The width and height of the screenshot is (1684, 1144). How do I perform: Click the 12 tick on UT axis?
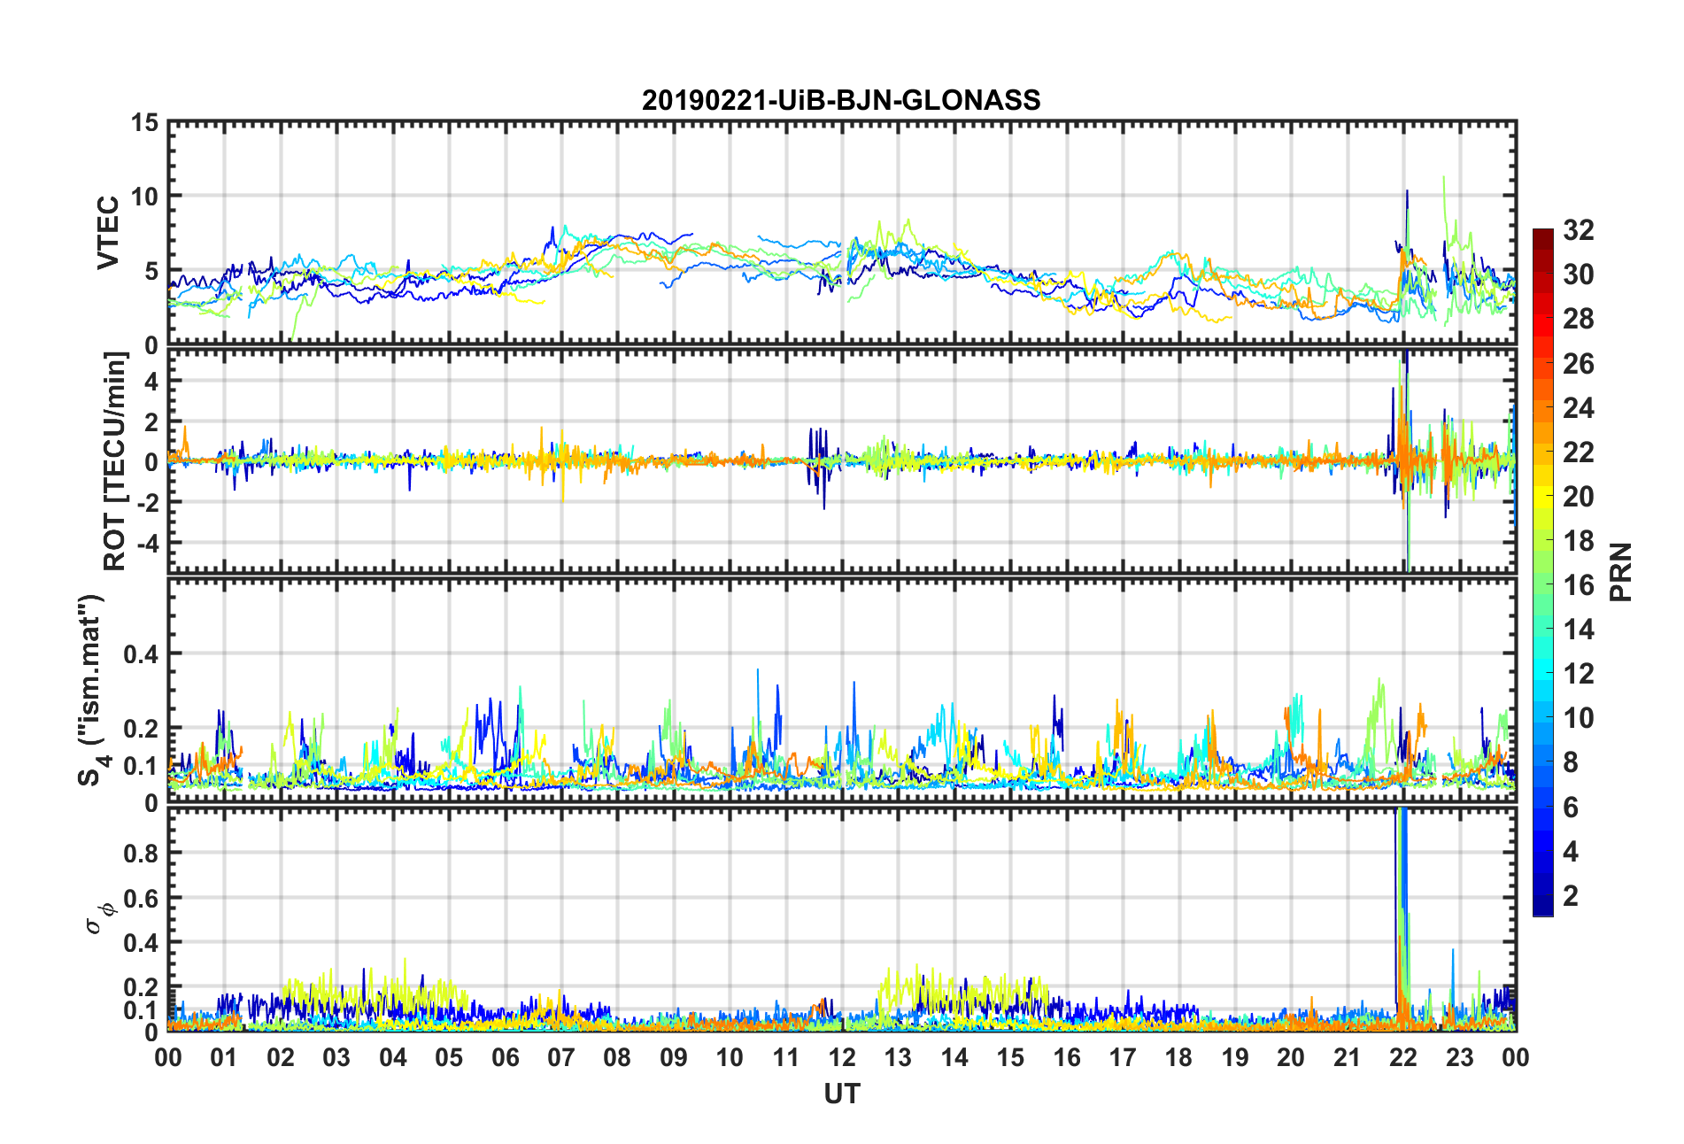coord(842,1058)
